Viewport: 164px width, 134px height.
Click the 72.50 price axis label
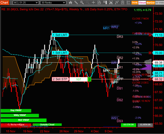[158, 14]
